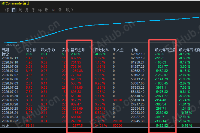Select the 2026.07.13 date row
The image size is (200, 133).
100,58
